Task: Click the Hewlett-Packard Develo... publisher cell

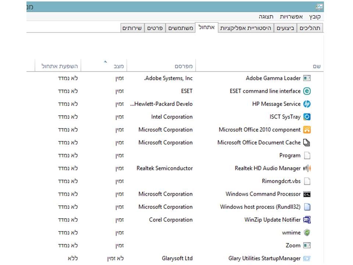Action: click(161, 104)
